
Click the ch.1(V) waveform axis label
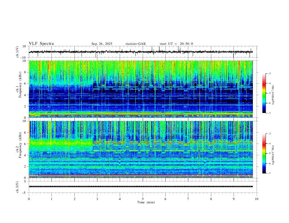(x=18, y=52)
